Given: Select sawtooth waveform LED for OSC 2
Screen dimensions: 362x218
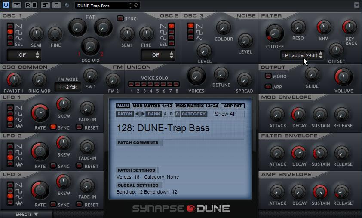Looking at the screenshot, I should click(171, 26).
